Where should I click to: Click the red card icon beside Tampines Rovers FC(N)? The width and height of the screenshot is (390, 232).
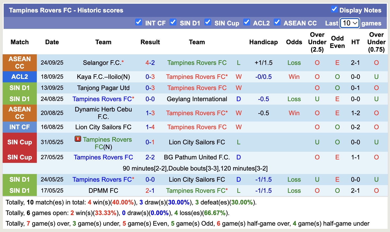[x=78, y=139]
